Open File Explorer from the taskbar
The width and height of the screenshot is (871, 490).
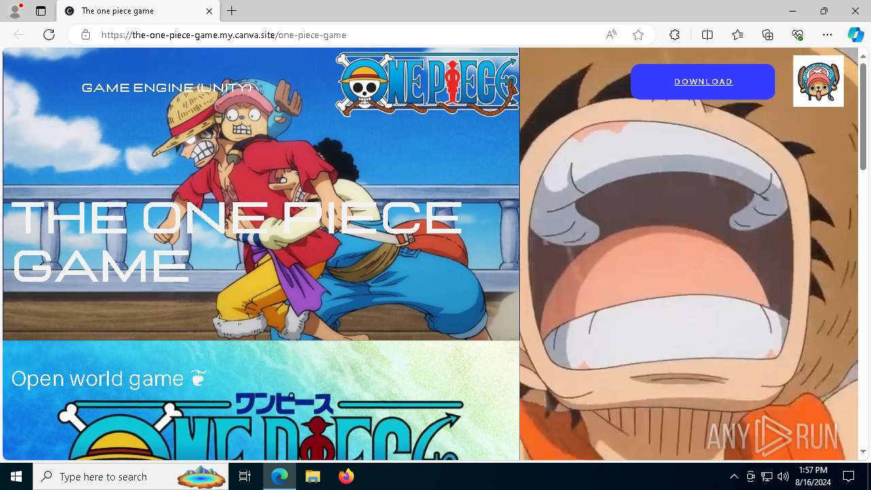[312, 476]
